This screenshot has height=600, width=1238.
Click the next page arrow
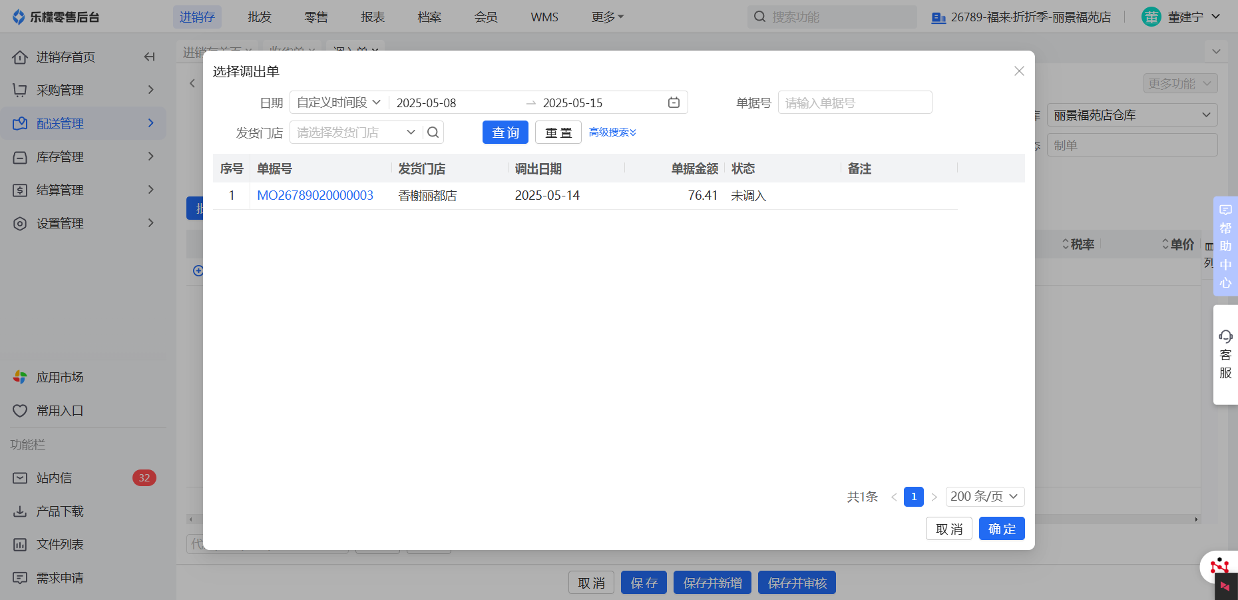934,497
